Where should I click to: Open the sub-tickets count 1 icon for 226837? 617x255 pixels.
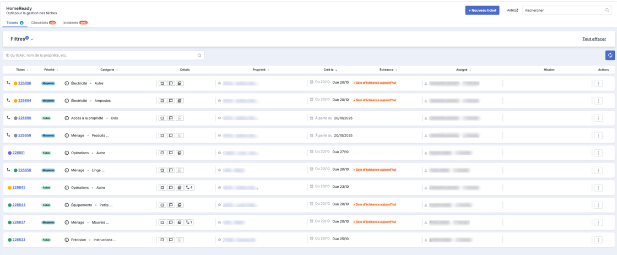(190, 223)
